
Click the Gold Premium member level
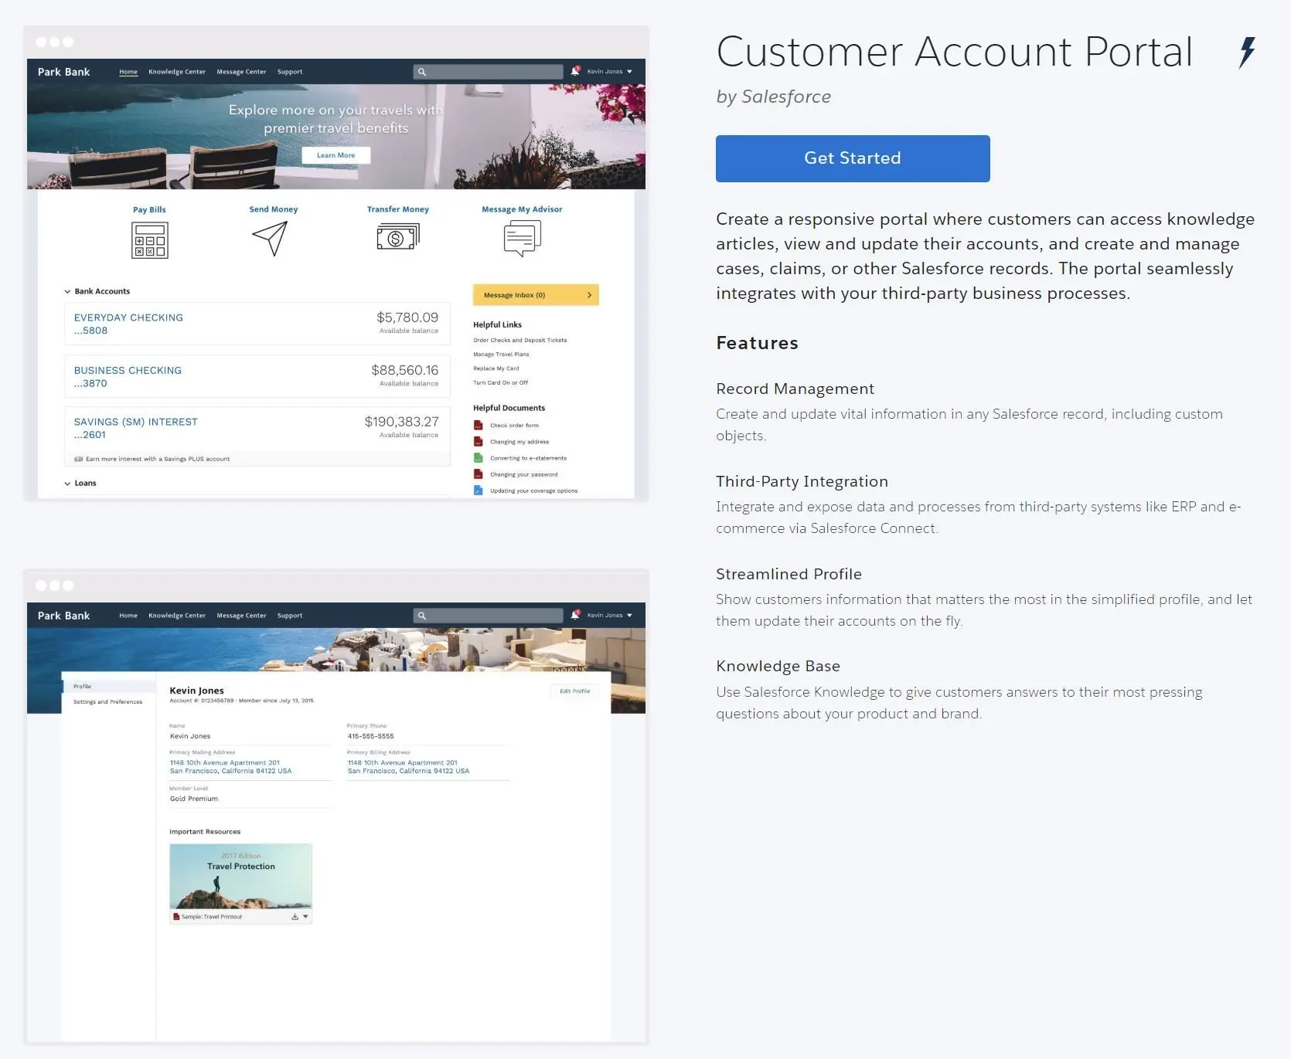coord(194,799)
